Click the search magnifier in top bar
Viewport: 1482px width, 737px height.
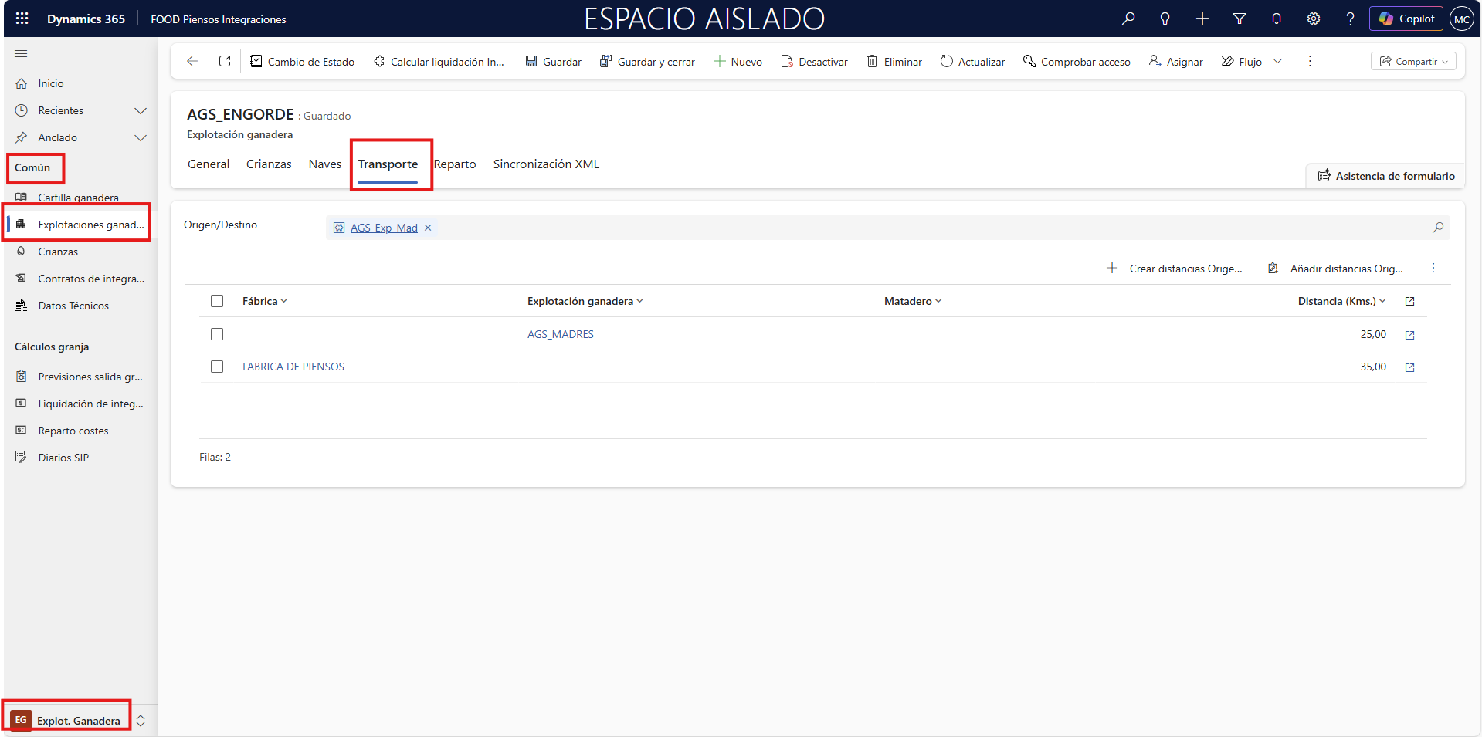1128,19
